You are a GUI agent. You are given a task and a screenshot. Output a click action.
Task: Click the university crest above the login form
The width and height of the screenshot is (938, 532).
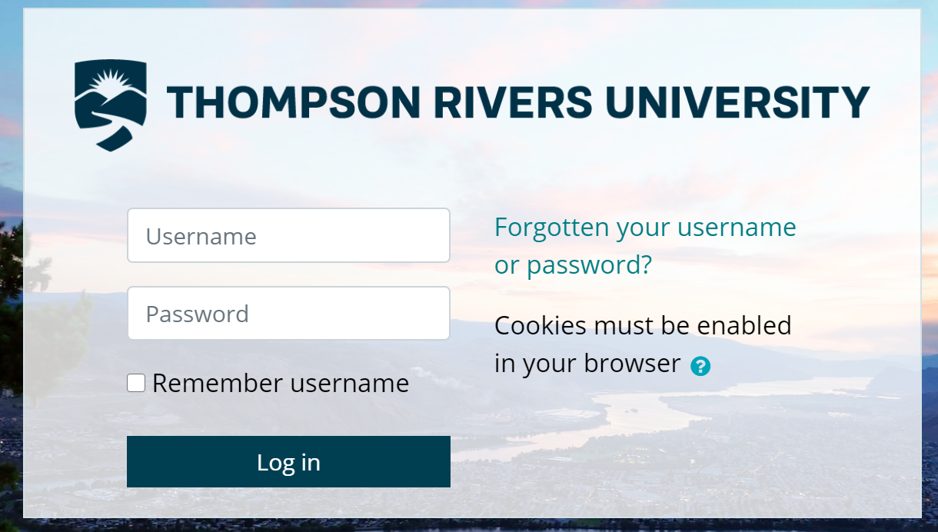(x=108, y=104)
